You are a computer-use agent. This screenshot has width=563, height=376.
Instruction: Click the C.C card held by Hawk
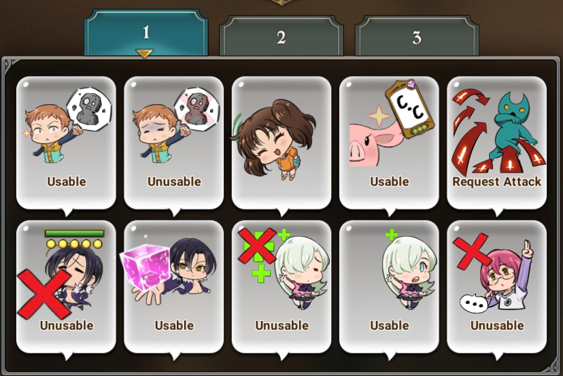click(x=410, y=109)
